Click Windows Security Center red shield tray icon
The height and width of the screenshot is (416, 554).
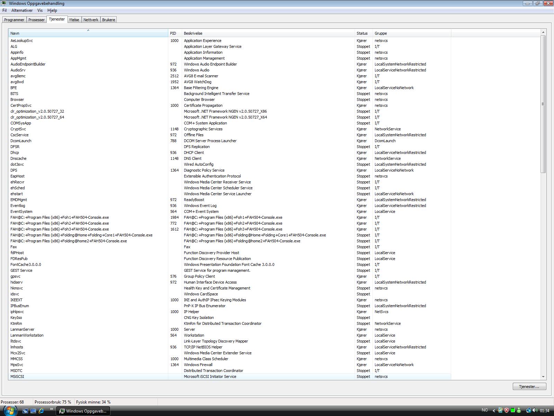tap(507, 410)
